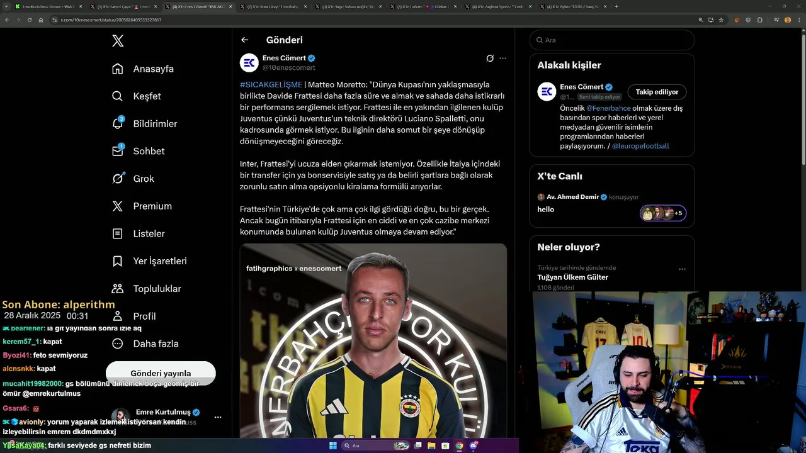Image resolution: width=806 pixels, height=453 pixels.
Task: Open the Chrome profile avatar
Action: 788,20
